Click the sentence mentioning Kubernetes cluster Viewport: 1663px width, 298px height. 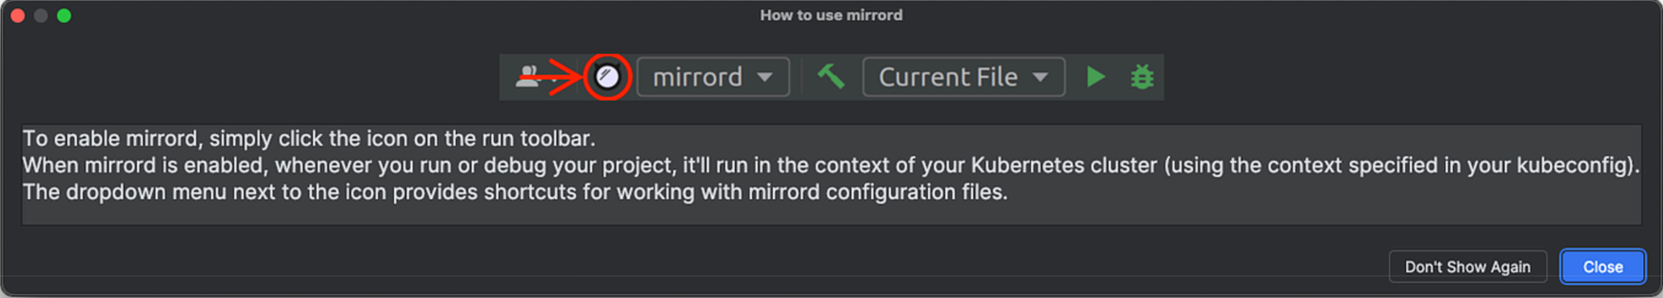(830, 166)
